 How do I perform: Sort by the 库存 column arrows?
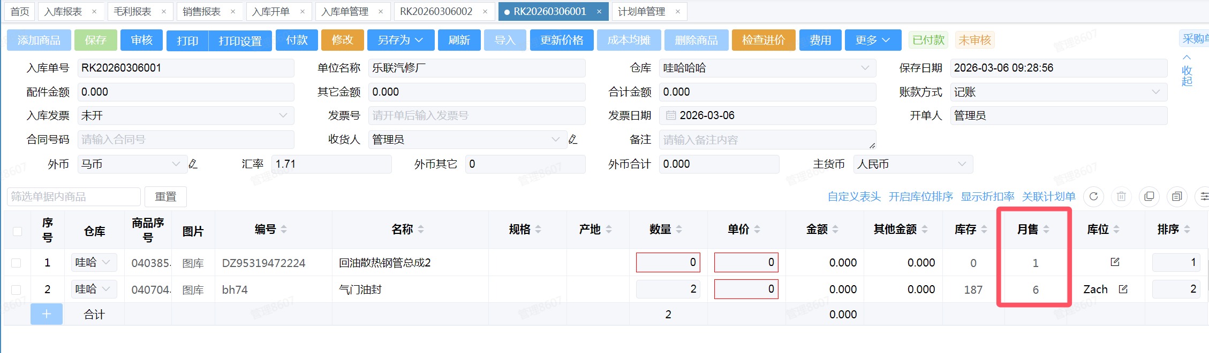[x=984, y=229]
